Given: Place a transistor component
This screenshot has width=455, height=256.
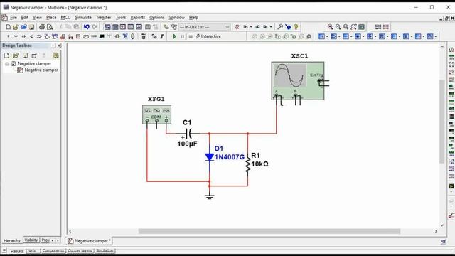Looking at the screenshot, I should [x=31, y=36].
